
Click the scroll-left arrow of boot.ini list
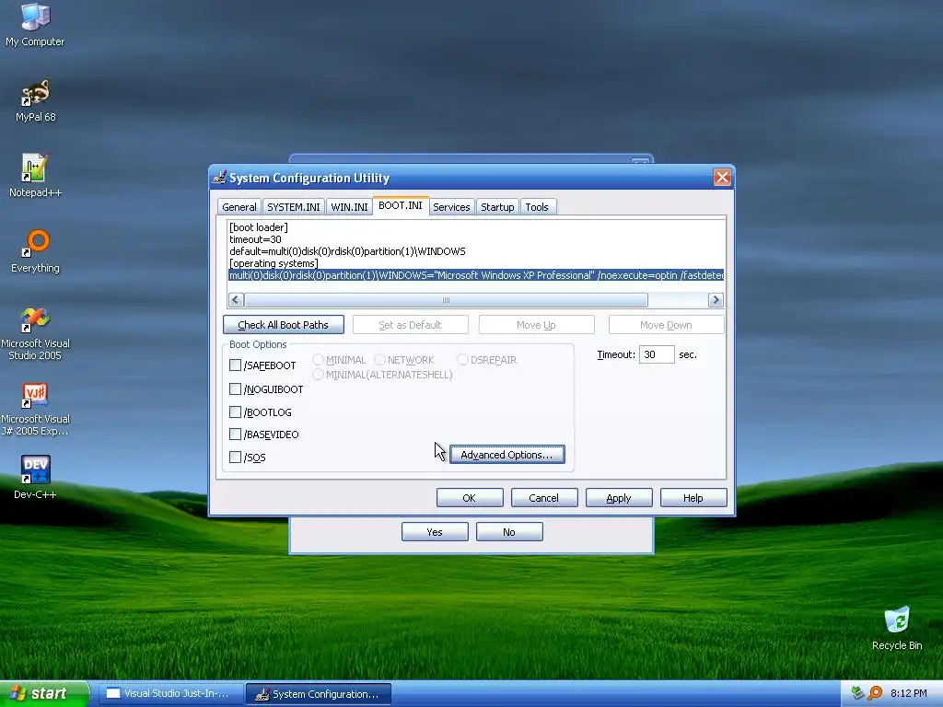(x=236, y=299)
